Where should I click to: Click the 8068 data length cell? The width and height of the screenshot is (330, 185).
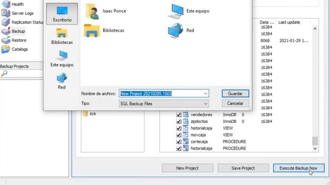click(265, 41)
